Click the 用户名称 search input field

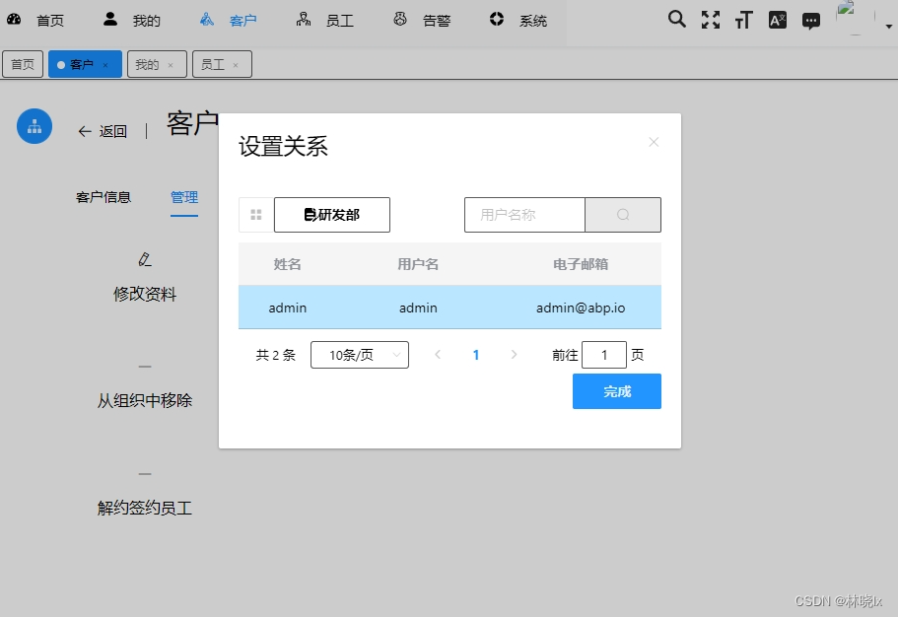(524, 214)
